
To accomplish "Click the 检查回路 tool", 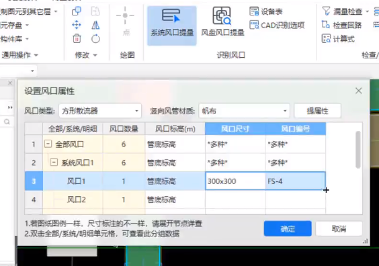I will tap(342, 25).
